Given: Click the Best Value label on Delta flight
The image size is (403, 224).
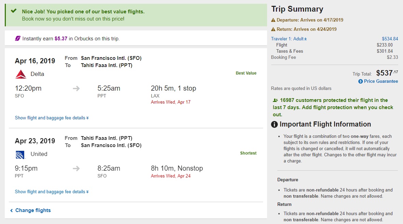Looking at the screenshot, I should 246,73.
